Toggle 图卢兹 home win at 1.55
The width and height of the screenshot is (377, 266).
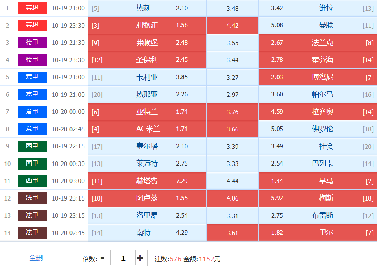[x=147, y=198]
